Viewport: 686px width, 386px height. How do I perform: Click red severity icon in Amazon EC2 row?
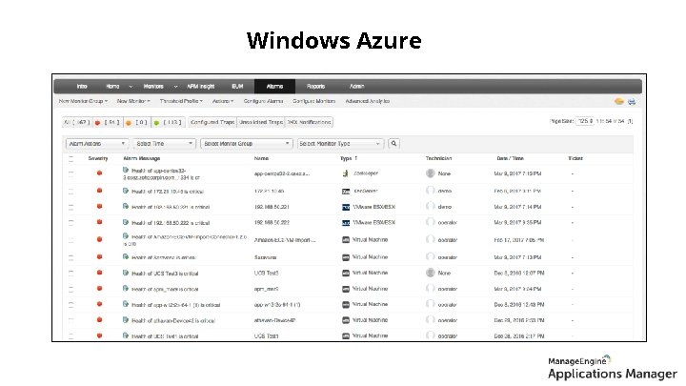point(99,239)
